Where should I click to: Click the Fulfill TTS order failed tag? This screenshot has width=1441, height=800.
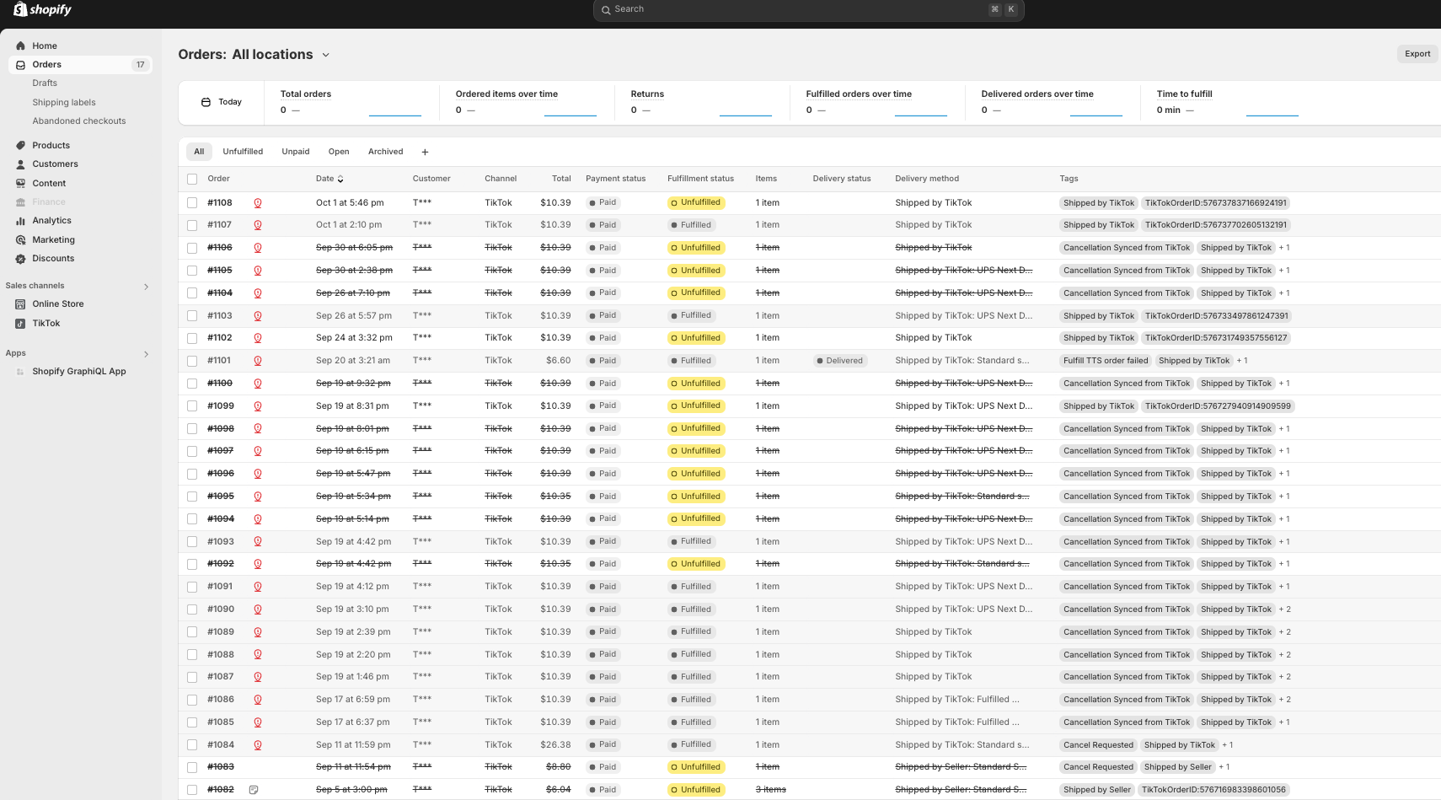coord(1106,361)
